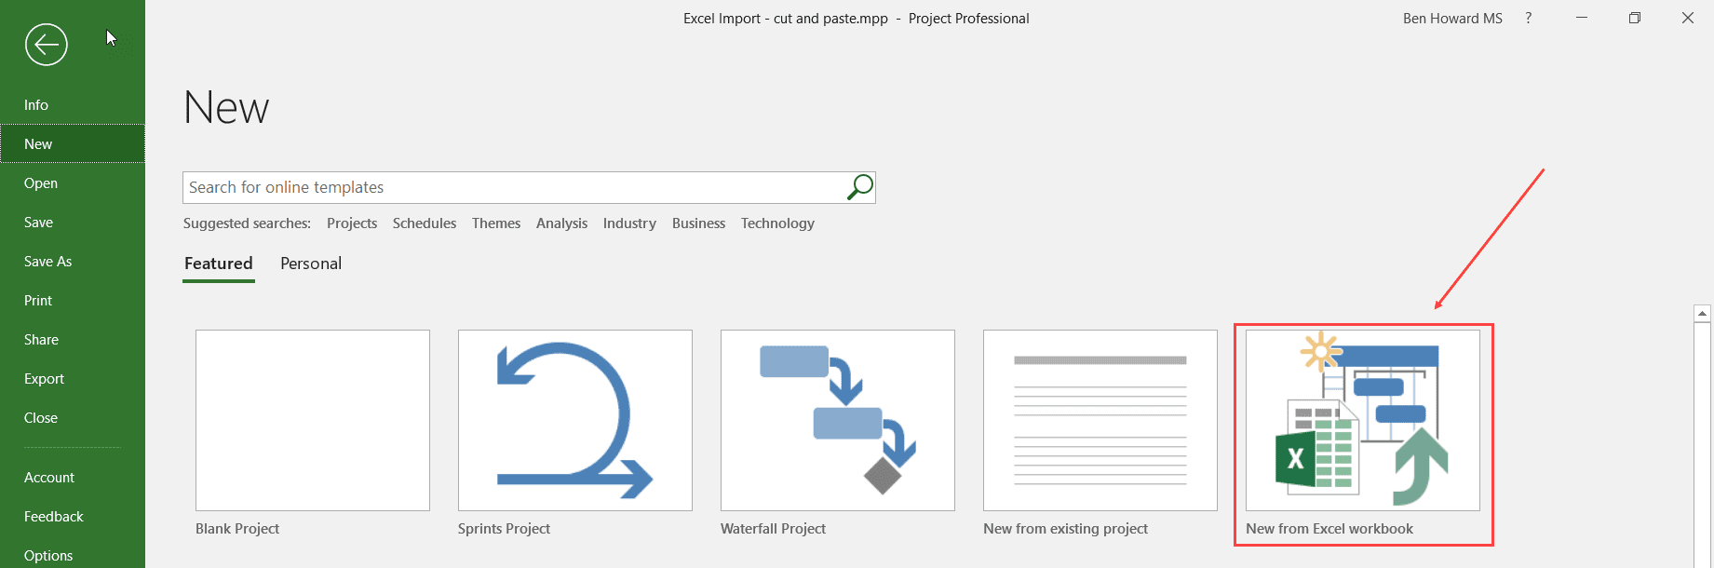Image resolution: width=1714 pixels, height=568 pixels.
Task: Go back using the circled arrow
Action: (47, 45)
